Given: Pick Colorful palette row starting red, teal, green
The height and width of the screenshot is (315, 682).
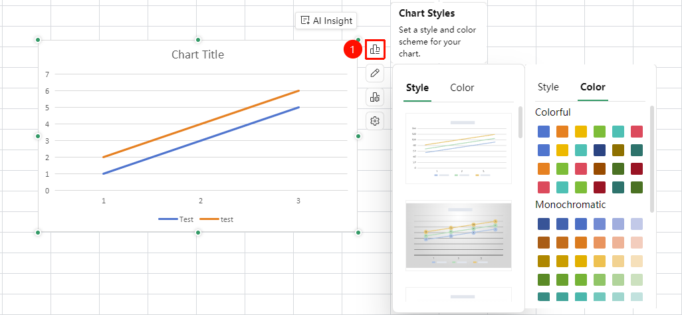Looking at the screenshot, I should click(590, 187).
